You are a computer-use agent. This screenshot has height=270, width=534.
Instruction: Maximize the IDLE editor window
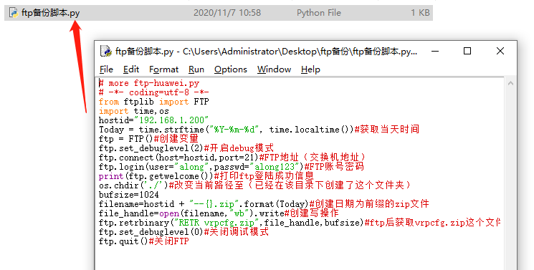tap(467, 51)
